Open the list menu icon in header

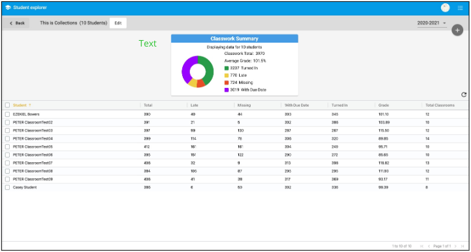pyautogui.click(x=460, y=8)
